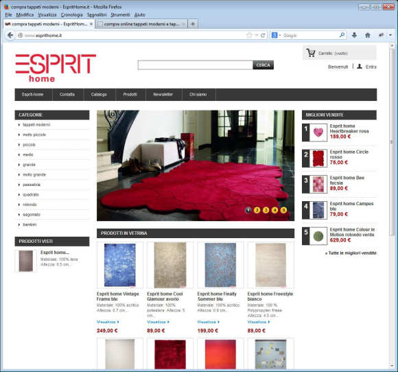This screenshot has width=398, height=372.
Task: Click the CERCA search button
Action: pos(263,65)
